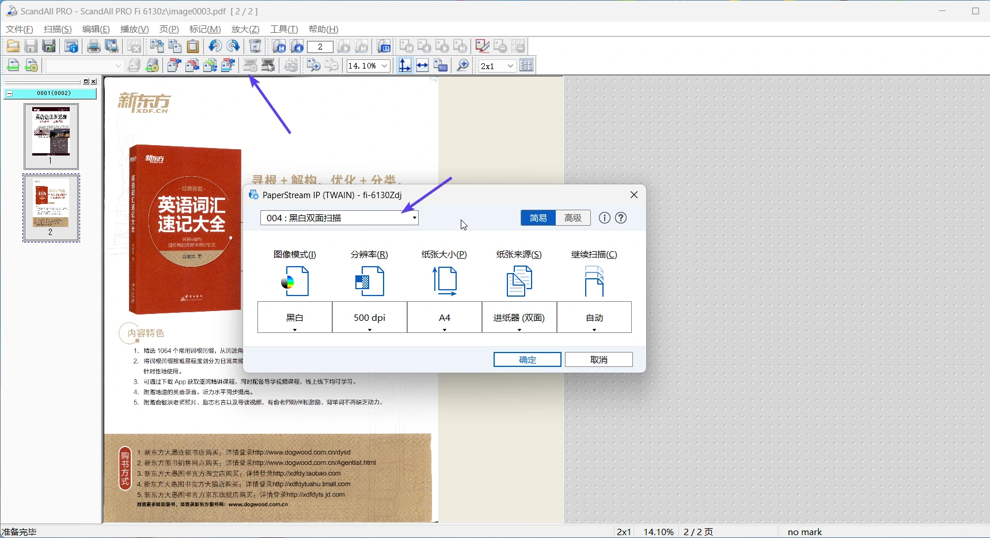
Task: Open the 黑白 image mode dropdown
Action: click(x=295, y=317)
